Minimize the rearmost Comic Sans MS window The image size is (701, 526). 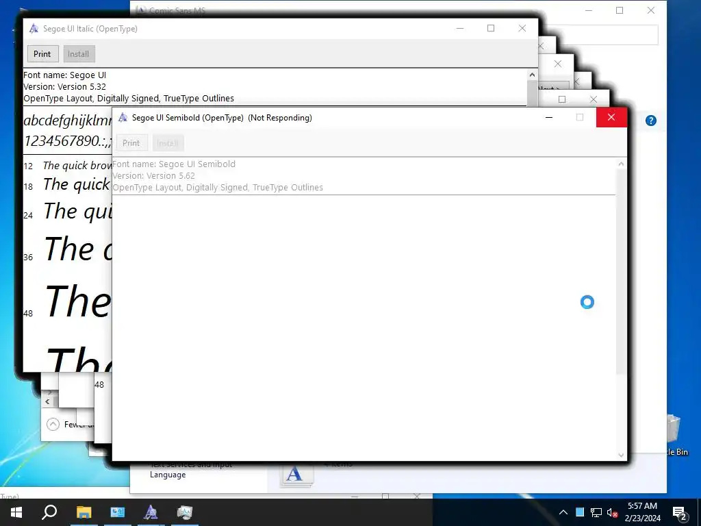click(x=588, y=10)
